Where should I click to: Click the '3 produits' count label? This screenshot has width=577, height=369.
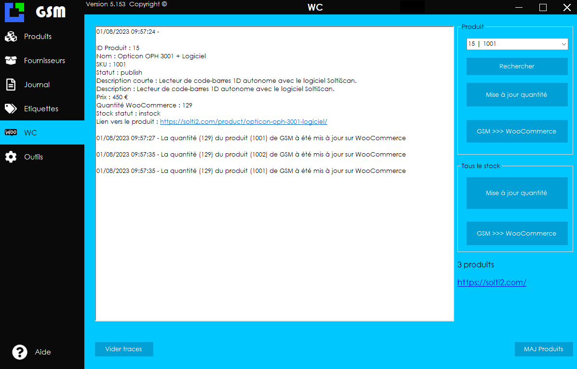[x=476, y=264]
